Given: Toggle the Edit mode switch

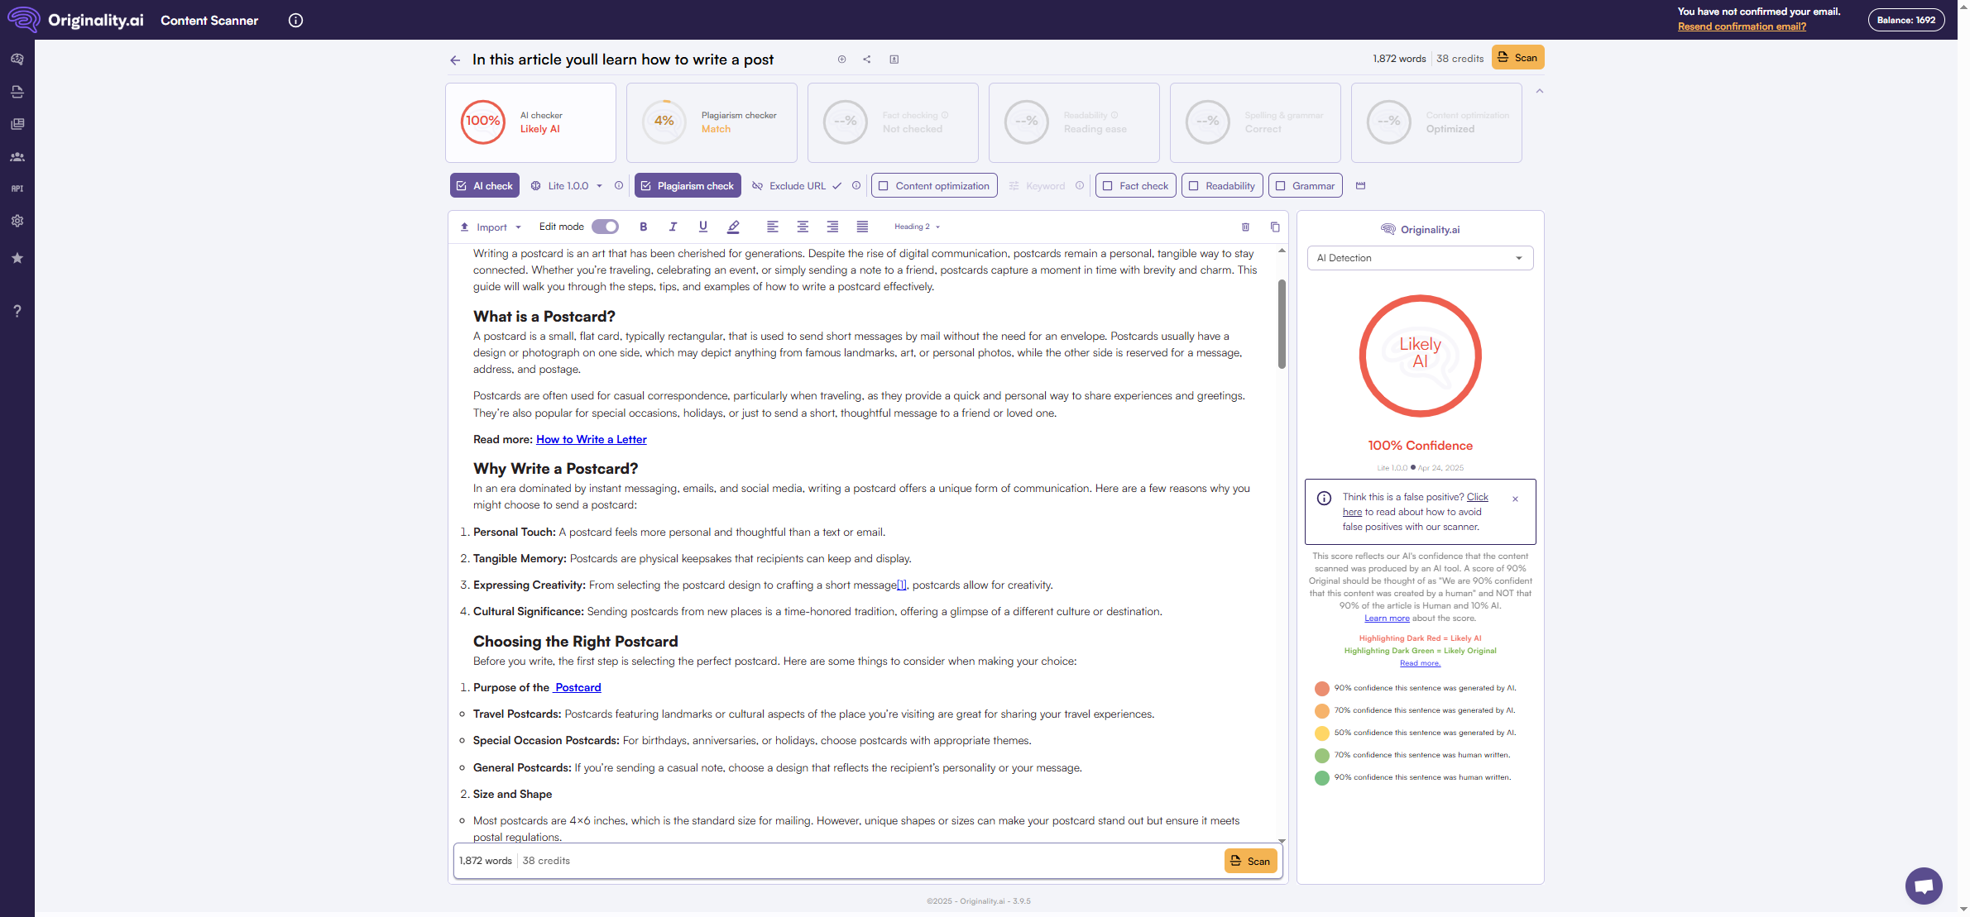Looking at the screenshot, I should pyautogui.click(x=605, y=227).
